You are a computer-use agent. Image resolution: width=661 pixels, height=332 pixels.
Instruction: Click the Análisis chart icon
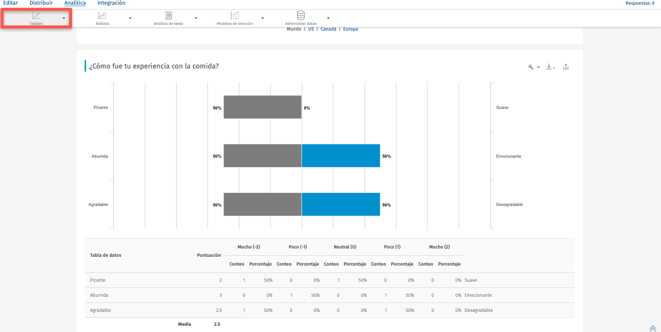pyautogui.click(x=102, y=16)
